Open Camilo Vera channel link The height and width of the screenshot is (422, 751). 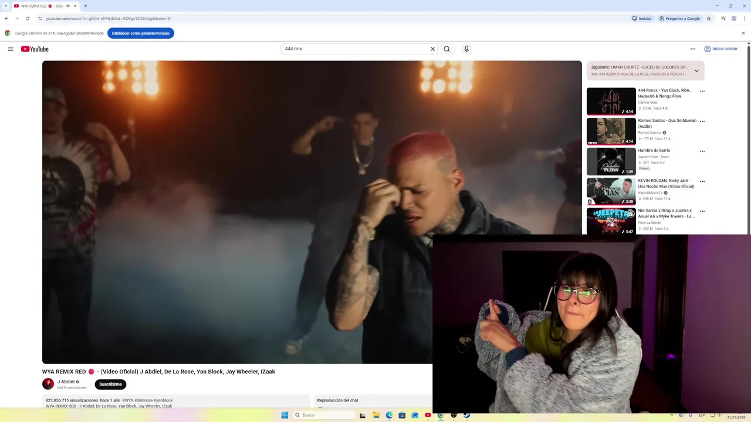coord(648,103)
